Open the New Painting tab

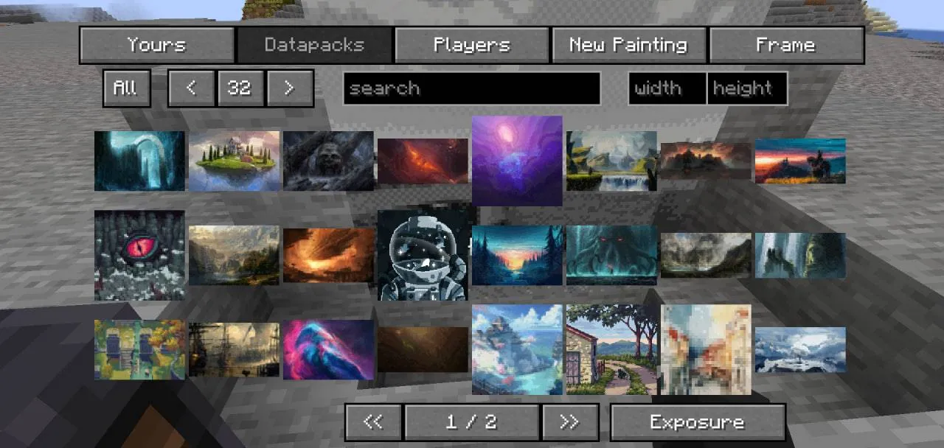tap(628, 44)
